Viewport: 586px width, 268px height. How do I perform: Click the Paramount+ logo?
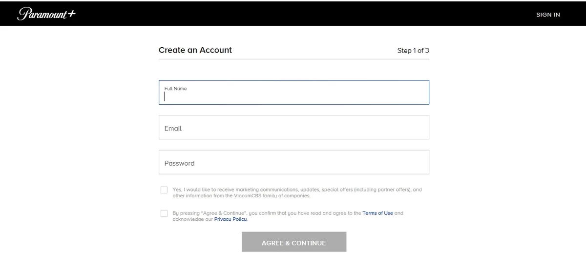tap(46, 14)
